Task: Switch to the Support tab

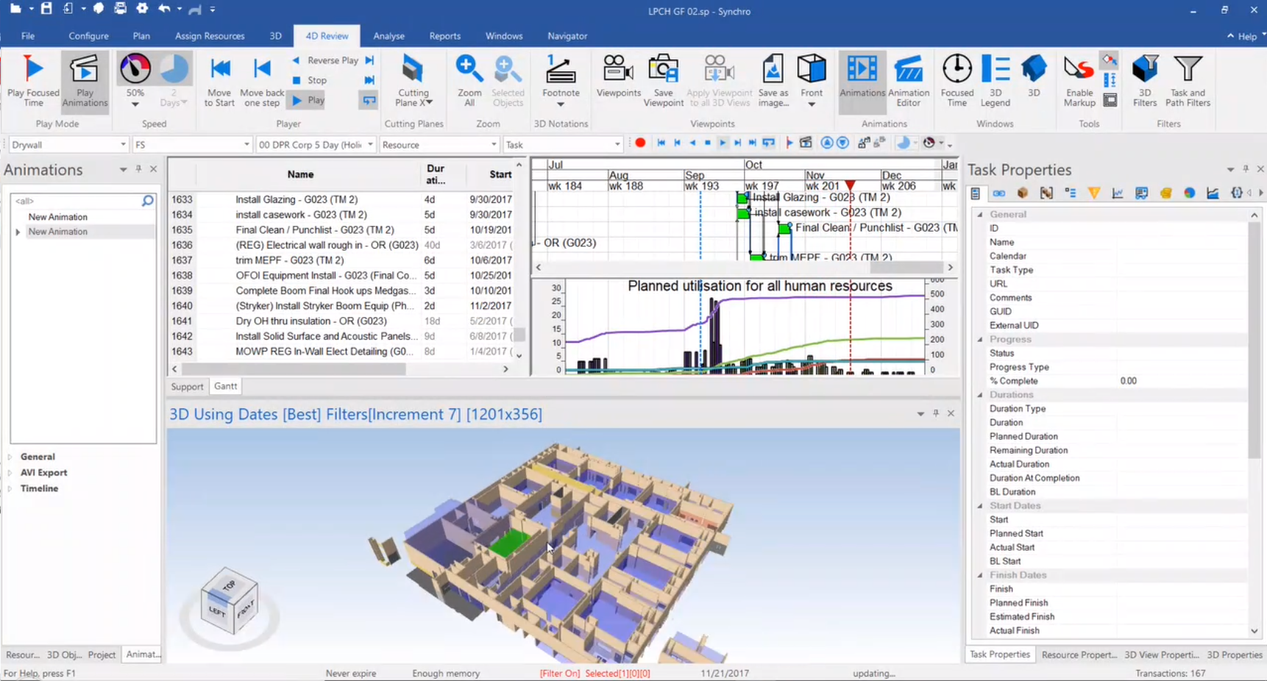Action: pyautogui.click(x=187, y=387)
